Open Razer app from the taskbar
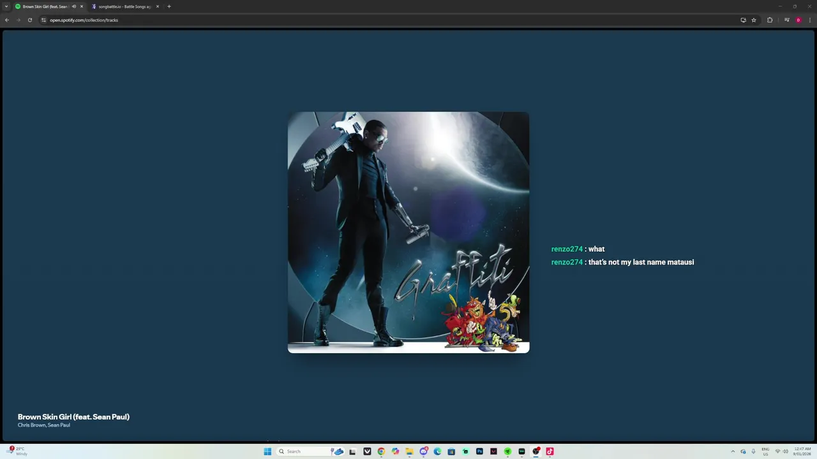 click(x=507, y=451)
